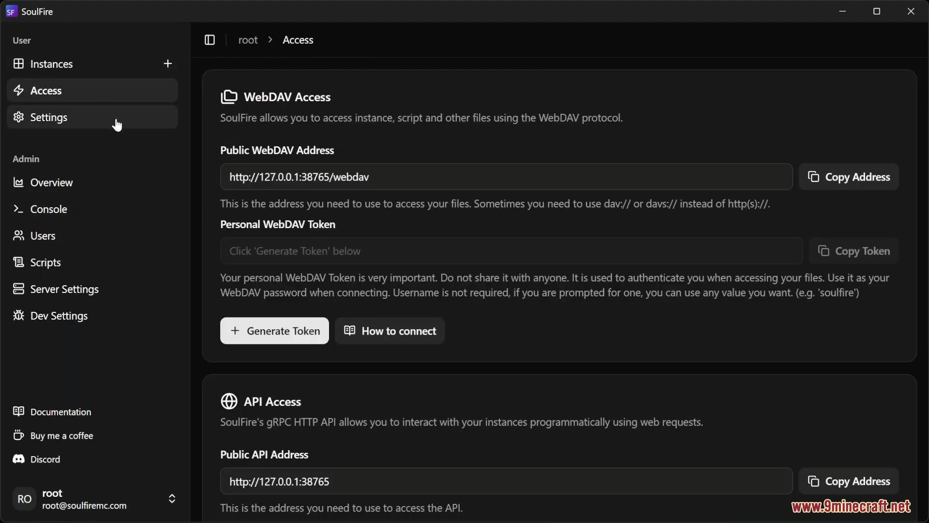
Task: Click the Public API Address field
Action: (506, 481)
